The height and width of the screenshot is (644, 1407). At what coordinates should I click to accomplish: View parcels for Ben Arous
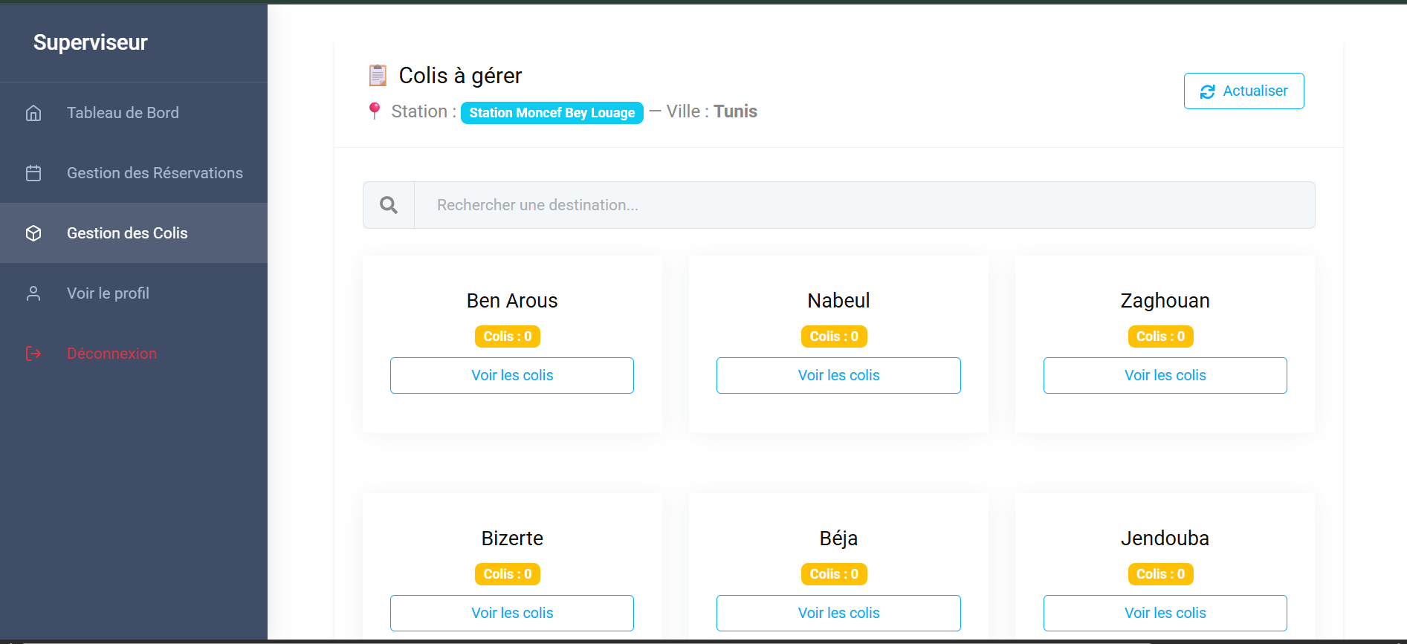512,375
